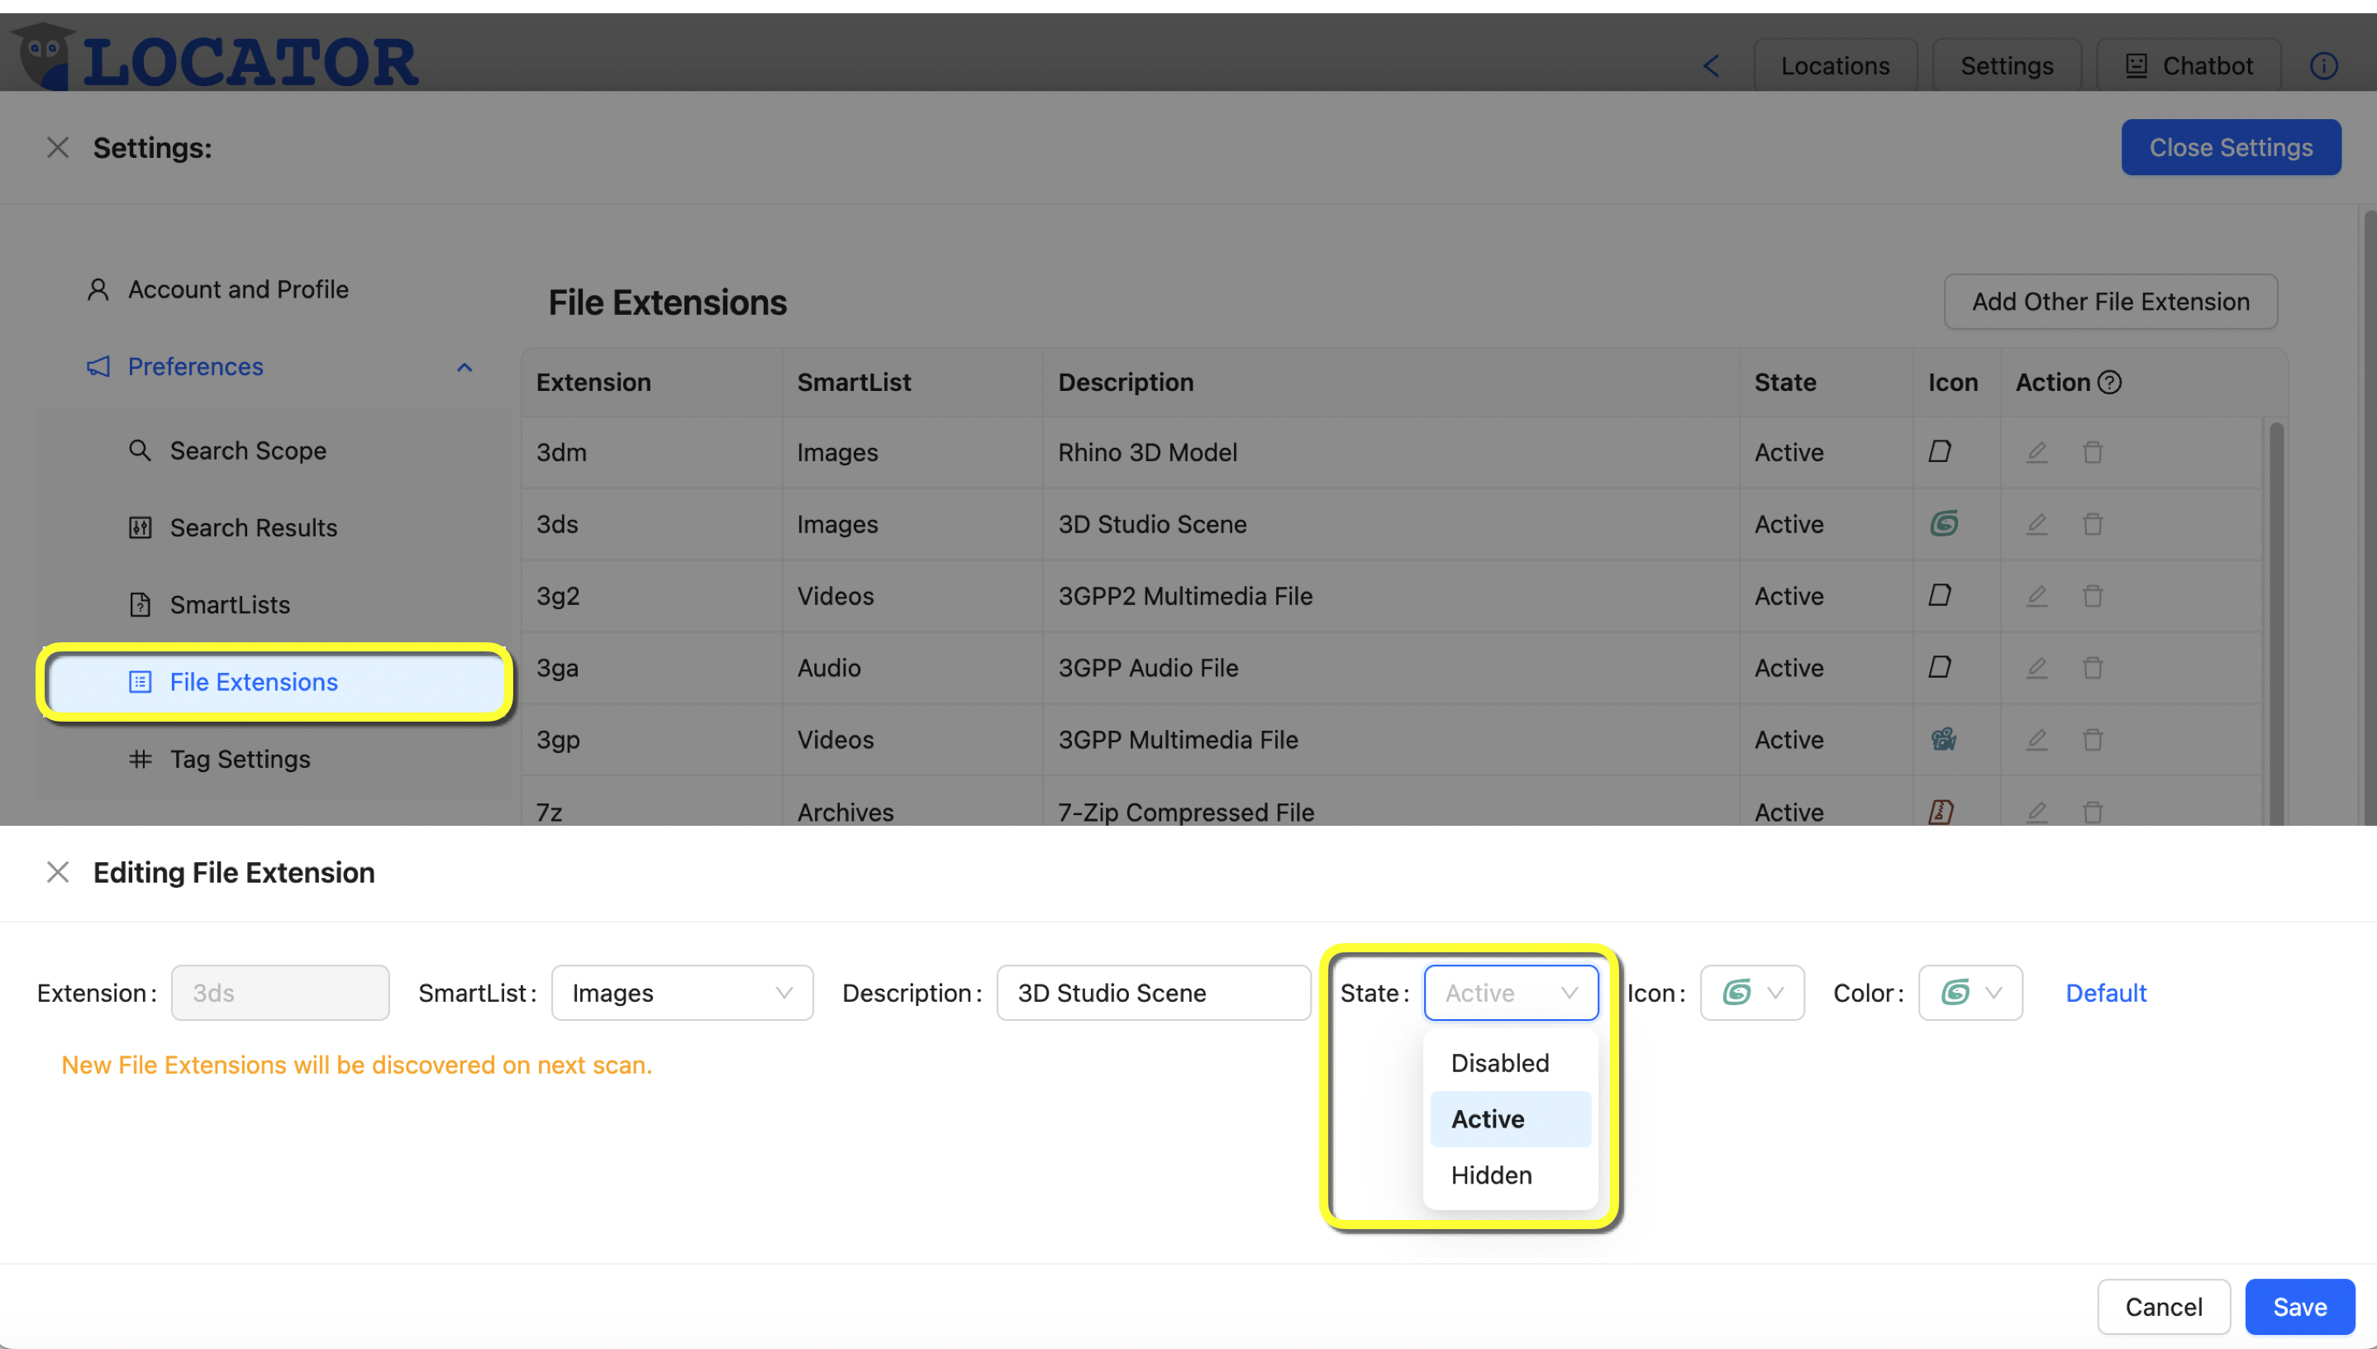This screenshot has width=2377, height=1349.
Task: Click edit pencil for 3dm row
Action: [x=2036, y=452]
